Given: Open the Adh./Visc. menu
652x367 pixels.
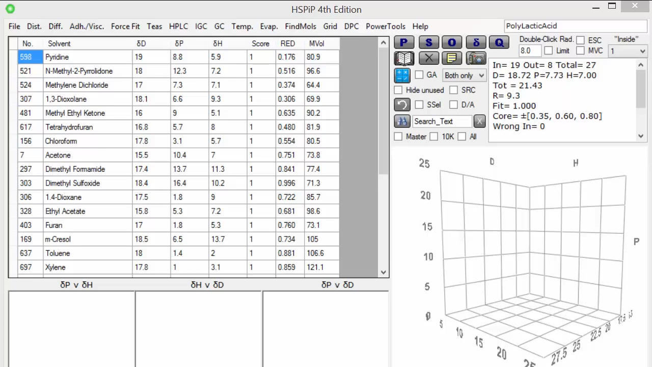Looking at the screenshot, I should pyautogui.click(x=87, y=27).
